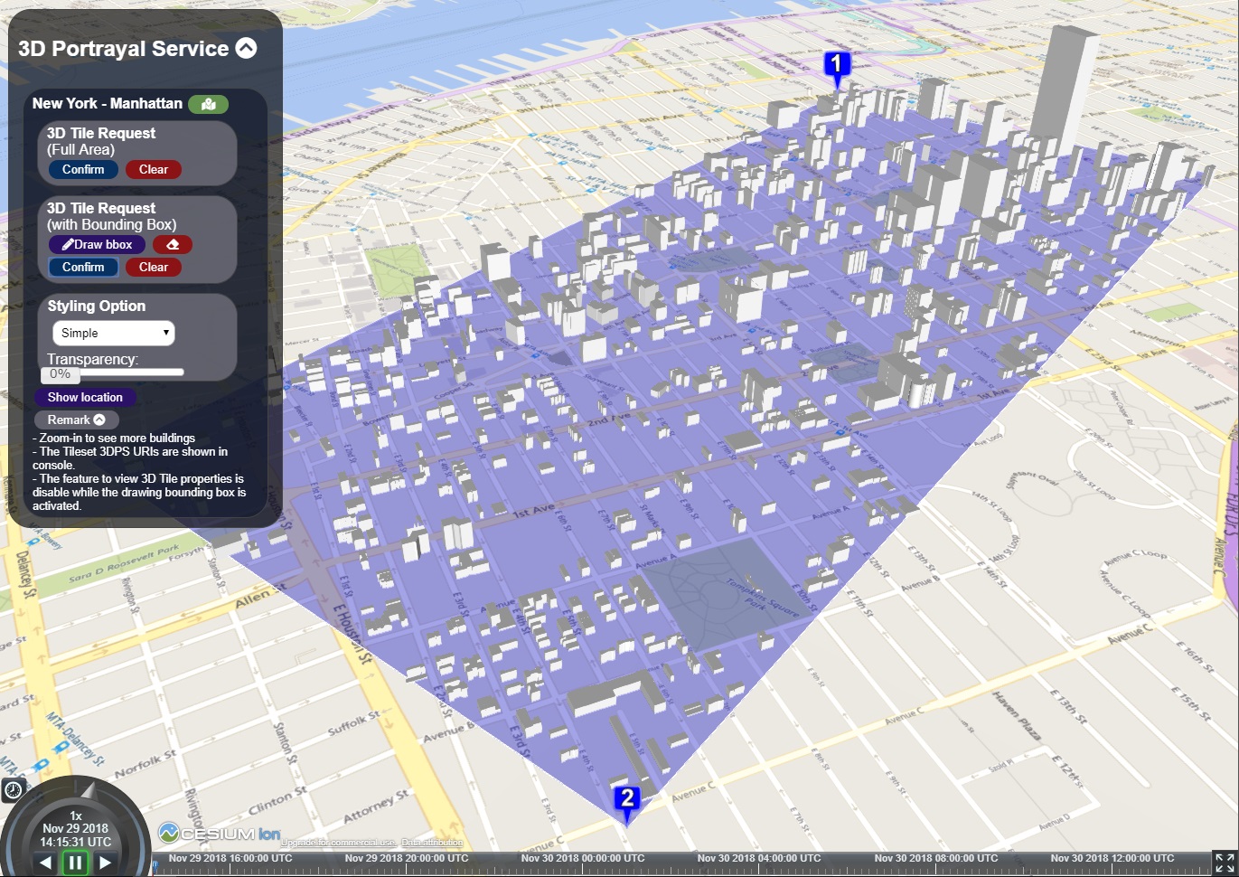Click the 3D Portrayal Service title

[124, 49]
